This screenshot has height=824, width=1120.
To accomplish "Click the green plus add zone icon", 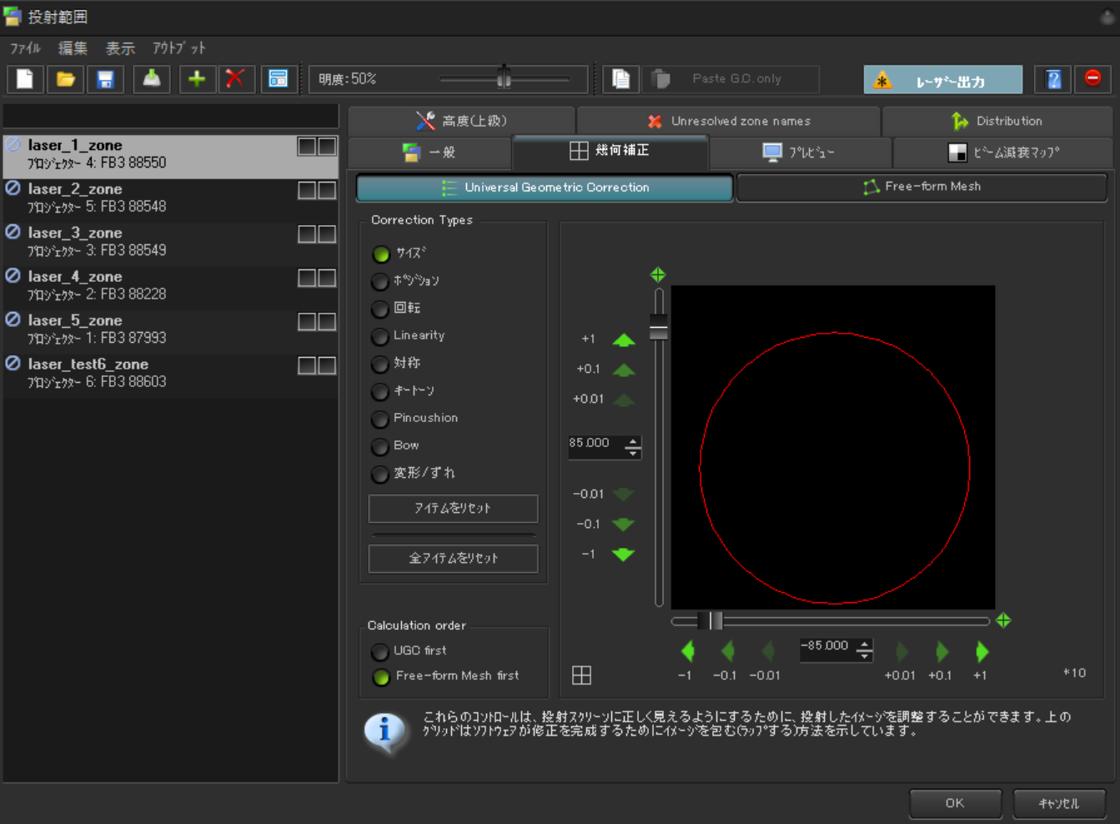I will click(x=197, y=79).
